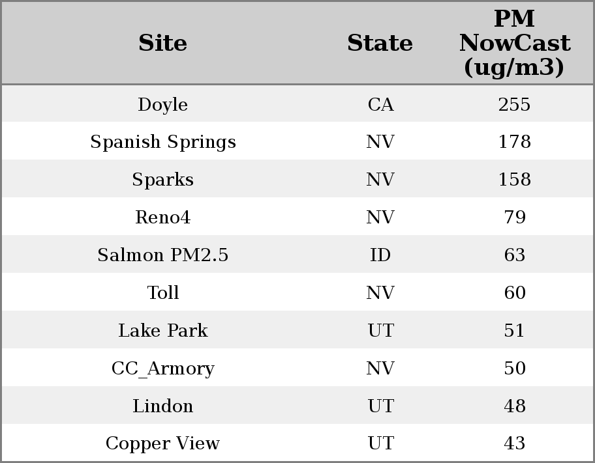Select the 158 NowCast value

[x=514, y=180]
